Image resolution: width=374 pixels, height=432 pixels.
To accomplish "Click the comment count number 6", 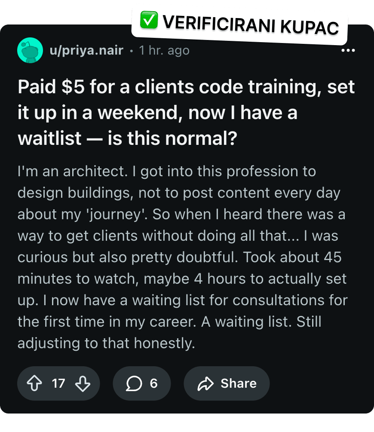I will [153, 383].
